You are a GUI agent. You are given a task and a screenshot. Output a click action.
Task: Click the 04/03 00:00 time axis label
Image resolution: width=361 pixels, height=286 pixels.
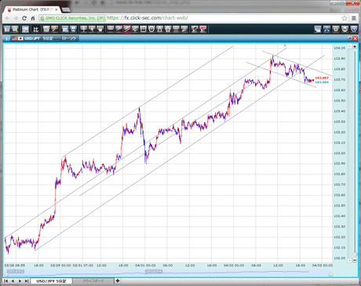[322, 266]
